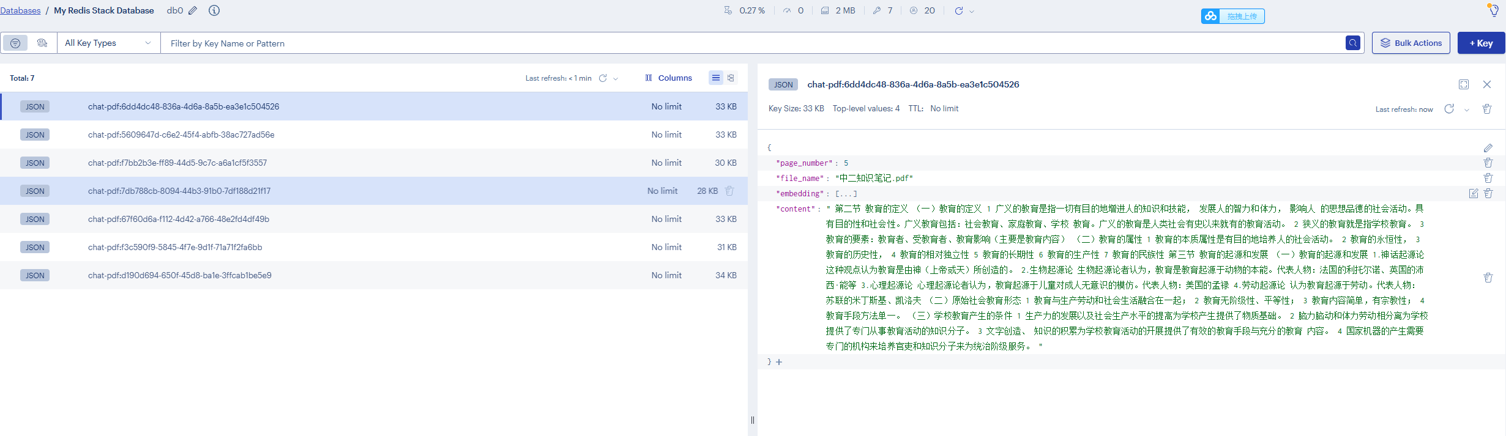
Task: Select key chat-pdf:5609647d-c6e2-45f4-abfb-38ac727ad56e
Action: [x=374, y=135]
